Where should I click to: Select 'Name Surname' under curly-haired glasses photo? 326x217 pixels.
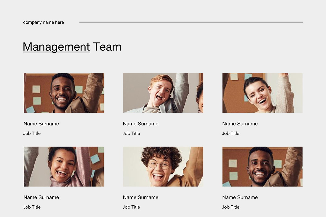pyautogui.click(x=141, y=197)
